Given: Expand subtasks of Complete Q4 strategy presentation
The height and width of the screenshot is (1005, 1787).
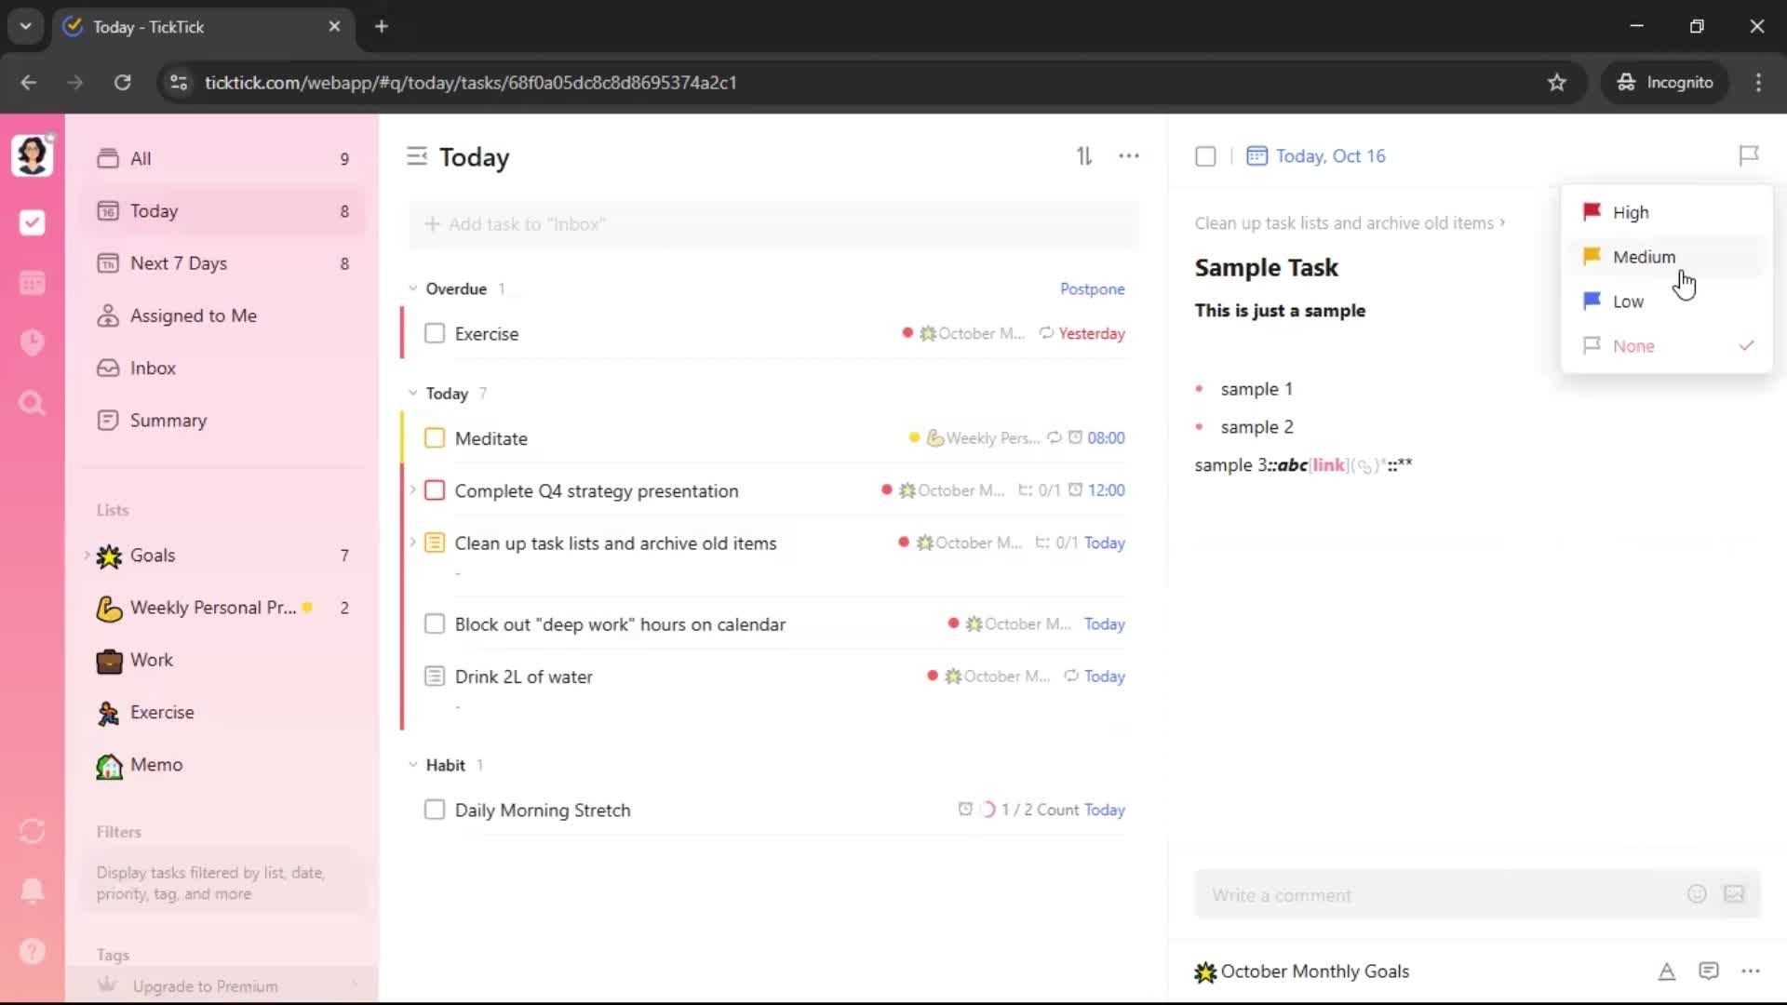Looking at the screenshot, I should 413,489.
